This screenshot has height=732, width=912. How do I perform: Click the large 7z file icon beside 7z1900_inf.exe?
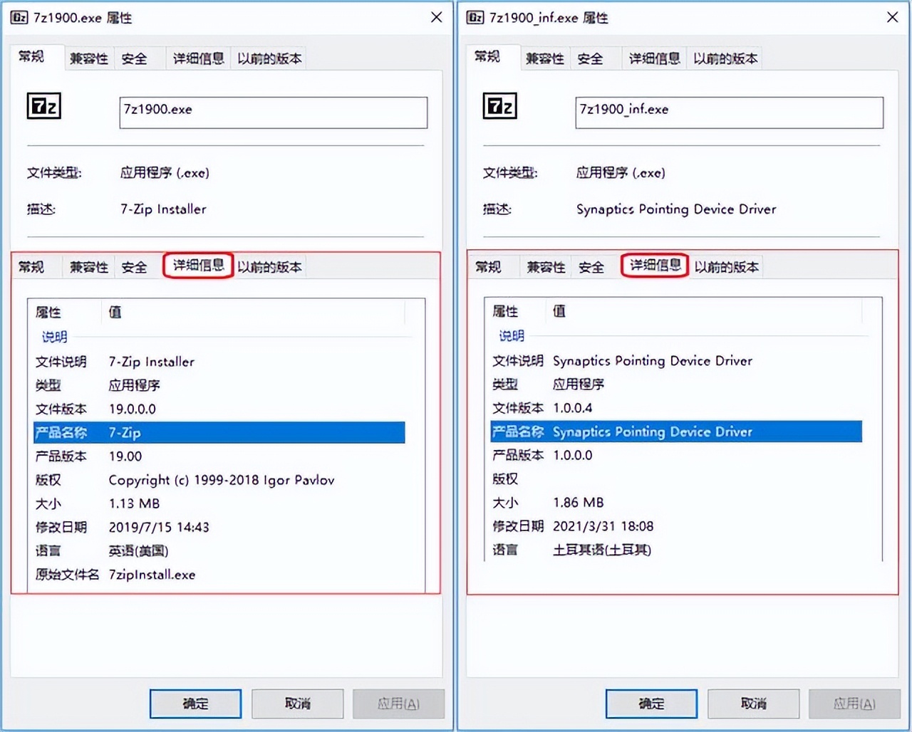500,106
